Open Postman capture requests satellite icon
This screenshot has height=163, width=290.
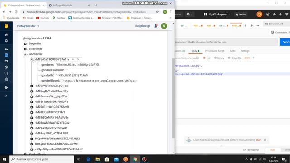[268, 14]
